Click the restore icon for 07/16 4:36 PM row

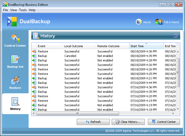34,87
